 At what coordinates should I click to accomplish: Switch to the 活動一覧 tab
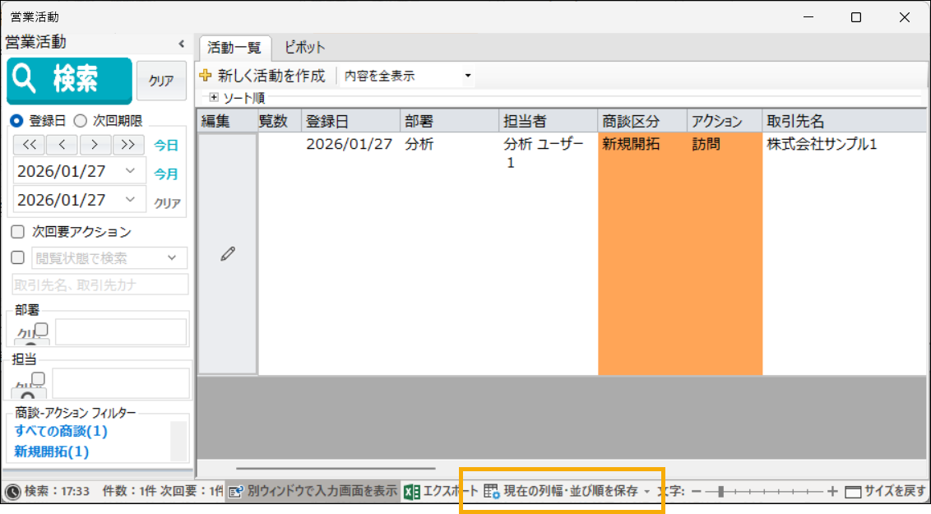pos(234,48)
